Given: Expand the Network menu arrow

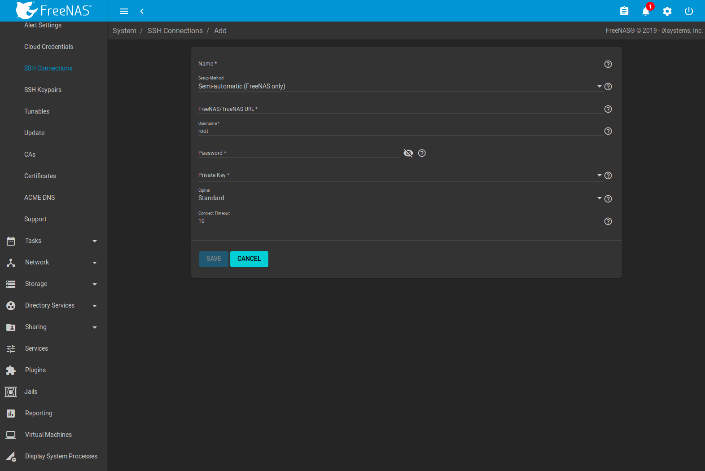Looking at the screenshot, I should pyautogui.click(x=95, y=263).
